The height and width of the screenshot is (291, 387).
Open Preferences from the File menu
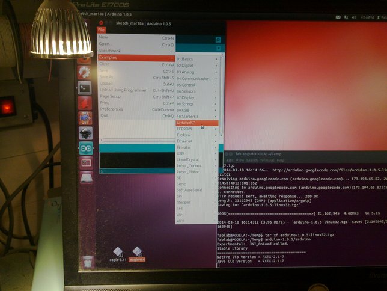(x=137, y=109)
